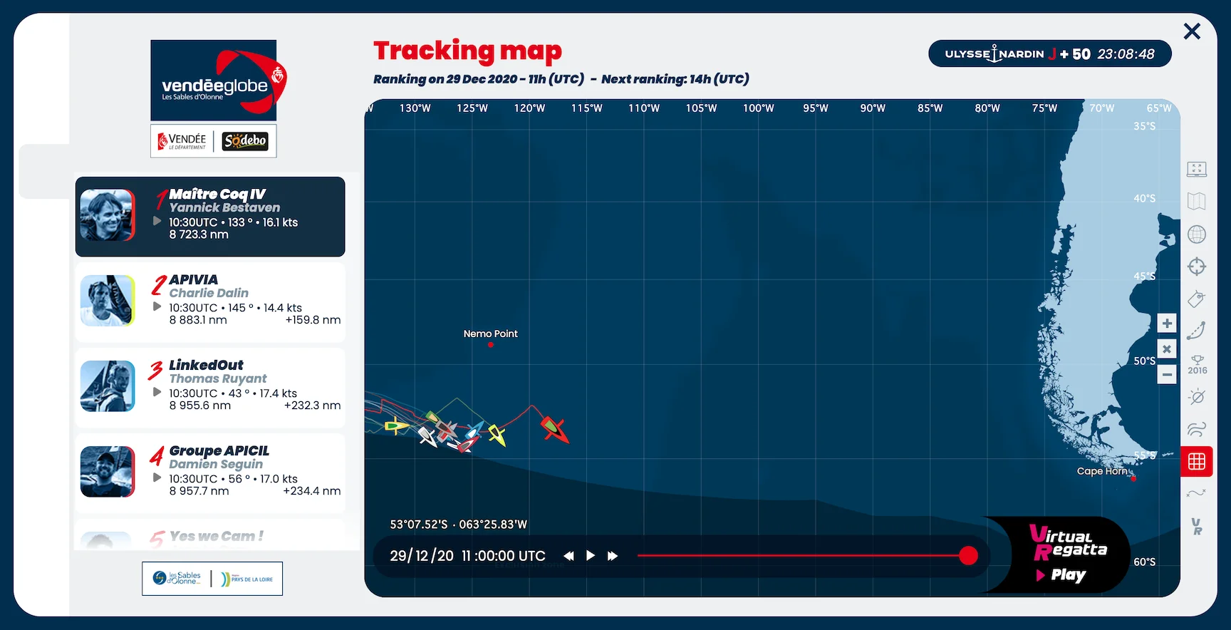The width and height of the screenshot is (1231, 630).
Task: Toggle fullscreen map view icon
Action: [1197, 169]
